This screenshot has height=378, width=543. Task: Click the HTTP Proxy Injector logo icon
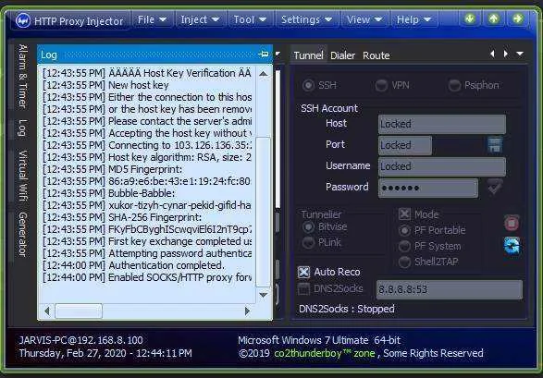(x=23, y=20)
